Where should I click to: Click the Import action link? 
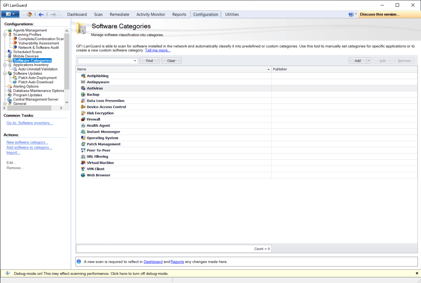pyautogui.click(x=13, y=152)
